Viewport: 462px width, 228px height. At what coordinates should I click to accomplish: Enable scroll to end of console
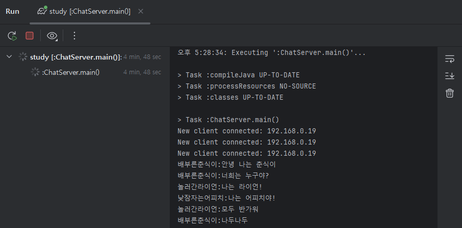pos(449,76)
